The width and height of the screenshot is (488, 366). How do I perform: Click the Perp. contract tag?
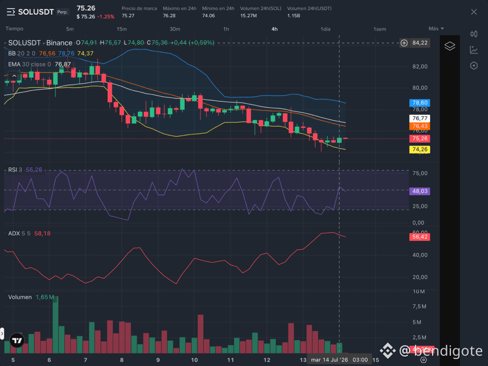(62, 12)
